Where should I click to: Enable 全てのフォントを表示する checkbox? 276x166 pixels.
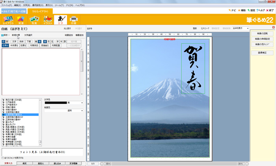click(3, 158)
